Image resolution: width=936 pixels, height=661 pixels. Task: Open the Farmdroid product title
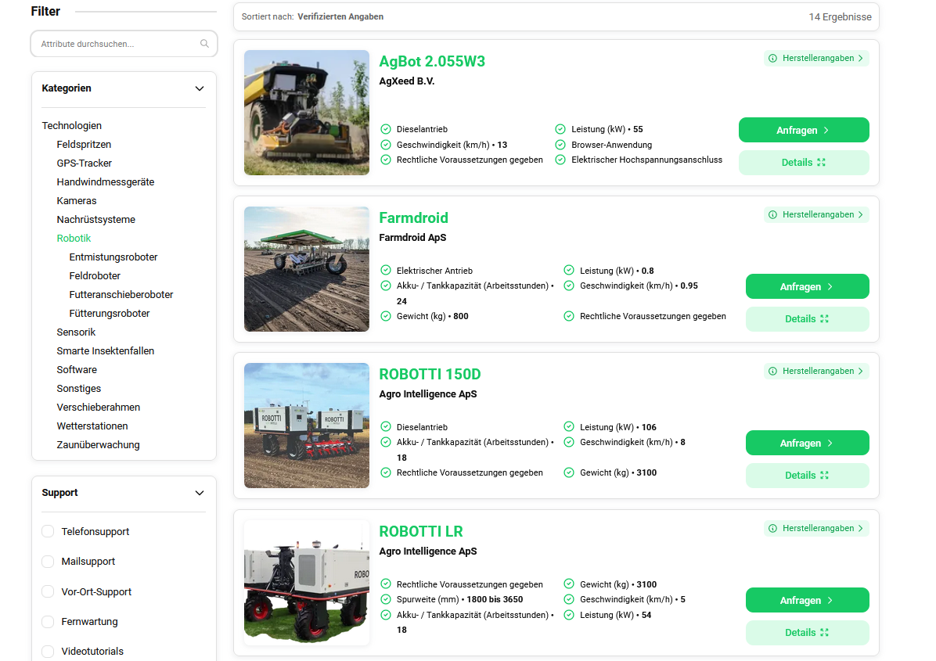[414, 217]
